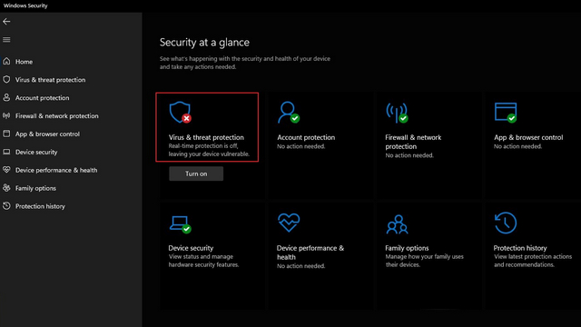Click the heart health icon in sidebar
Screen dimensions: 581x327
click(x=6, y=170)
